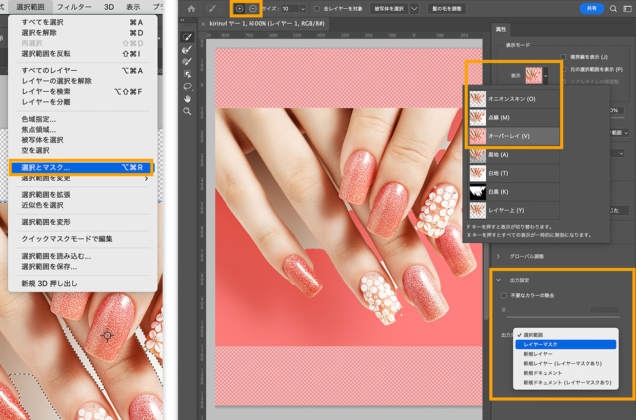
Task: Click the 被写体を選択 button in options bar
Action: [x=388, y=9]
